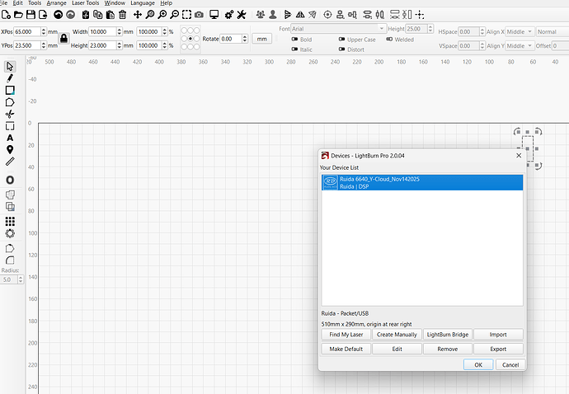Choose the Text tool in left toolbar

10,138
